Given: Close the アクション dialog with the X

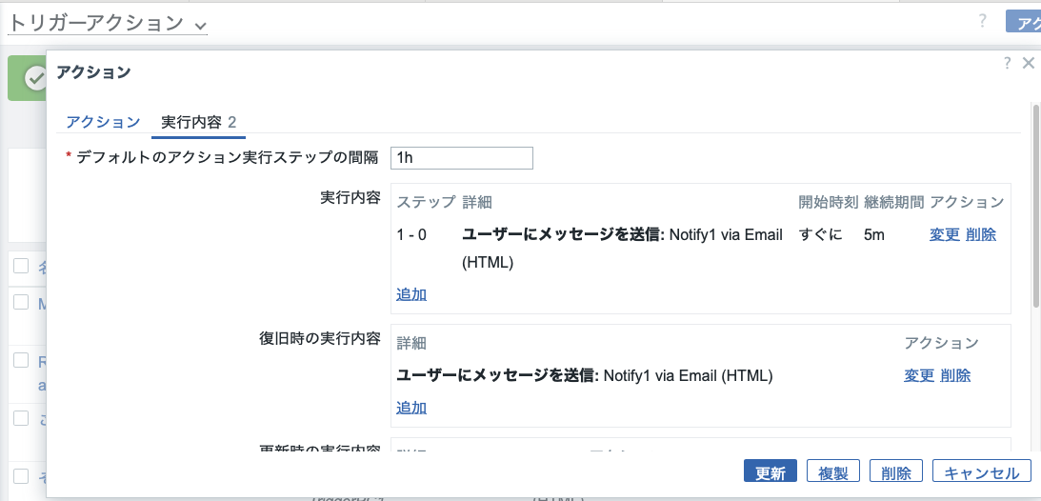Looking at the screenshot, I should click(1029, 63).
